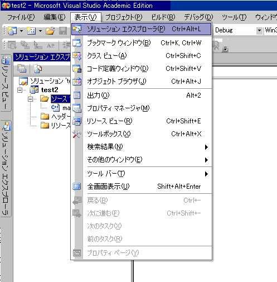The image size is (277, 282).
Task: Expand ツール バー(T) submenu arrow
Action: coord(206,174)
